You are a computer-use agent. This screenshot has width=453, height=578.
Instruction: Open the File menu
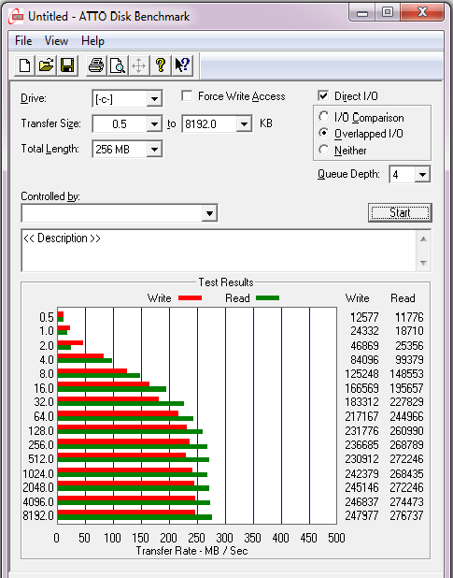pos(23,40)
